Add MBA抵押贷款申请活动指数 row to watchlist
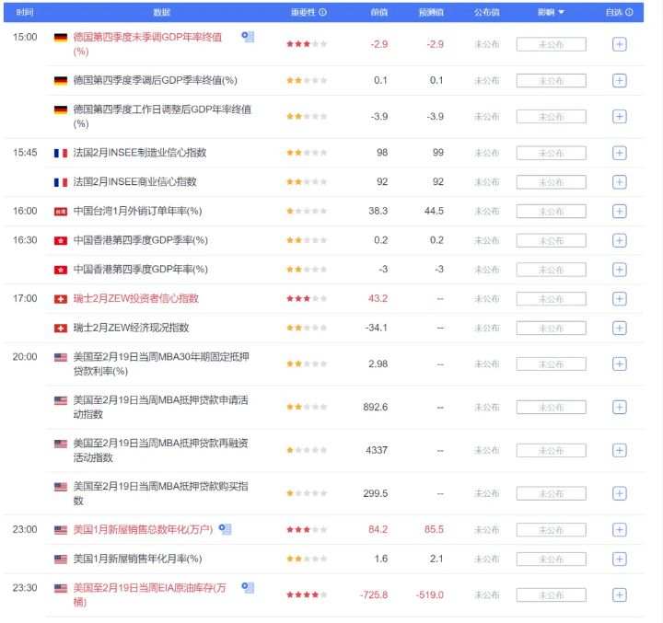The width and height of the screenshot is (663, 623). point(619,407)
